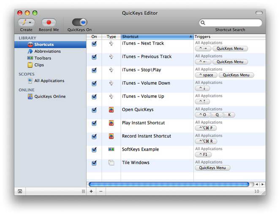Click the ^ F1 trigger for SoftKeys Example
This screenshot has height=215, width=280.
click(203, 155)
